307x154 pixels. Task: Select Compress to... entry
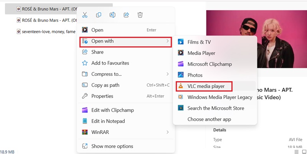[125, 74]
